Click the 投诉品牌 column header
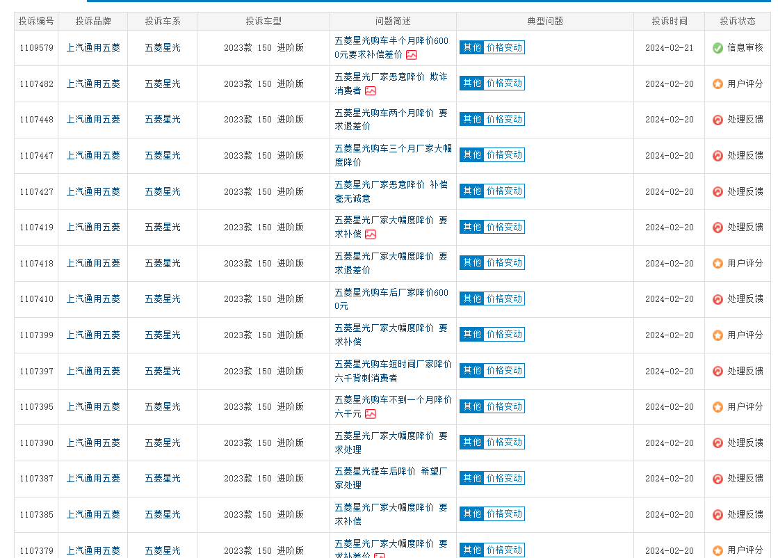The height and width of the screenshot is (558, 778). tap(93, 22)
